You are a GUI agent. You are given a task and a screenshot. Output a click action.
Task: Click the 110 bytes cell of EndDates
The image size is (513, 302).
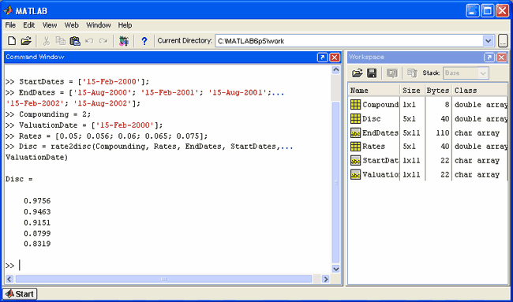[x=442, y=132]
